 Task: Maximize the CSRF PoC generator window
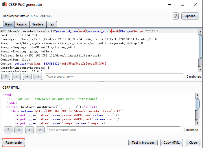pos(182,4)
